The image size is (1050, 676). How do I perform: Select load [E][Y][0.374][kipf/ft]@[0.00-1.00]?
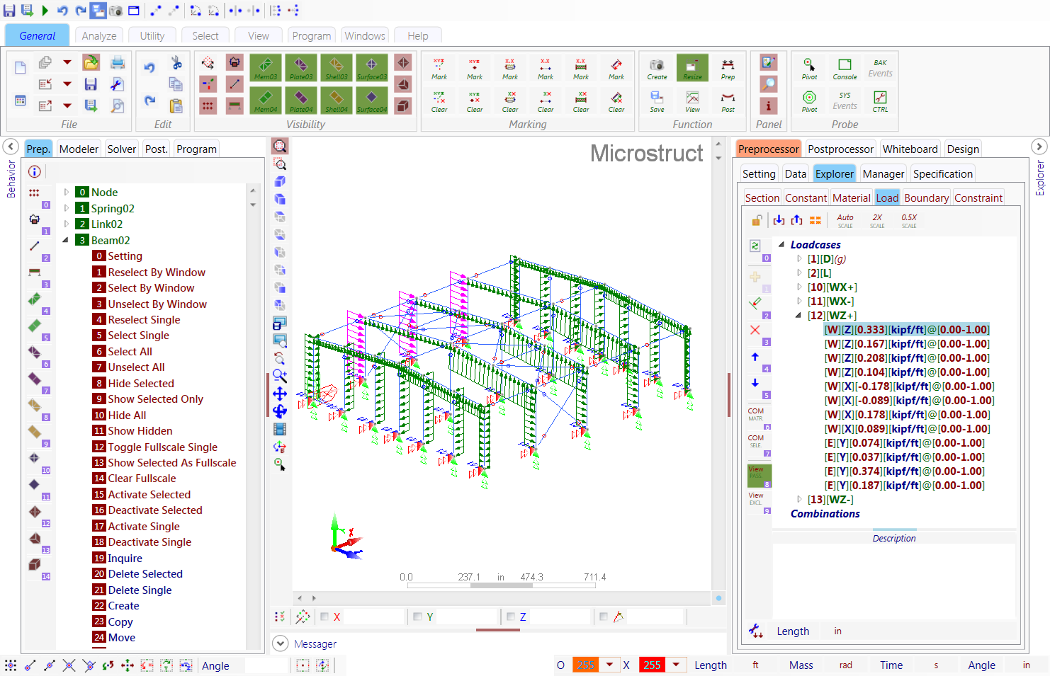(904, 471)
